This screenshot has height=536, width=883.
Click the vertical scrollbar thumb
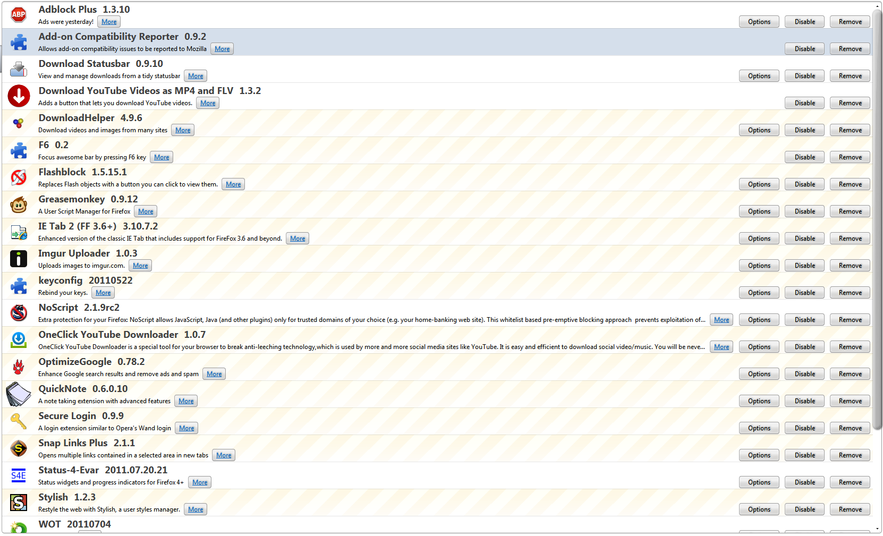[x=878, y=219]
